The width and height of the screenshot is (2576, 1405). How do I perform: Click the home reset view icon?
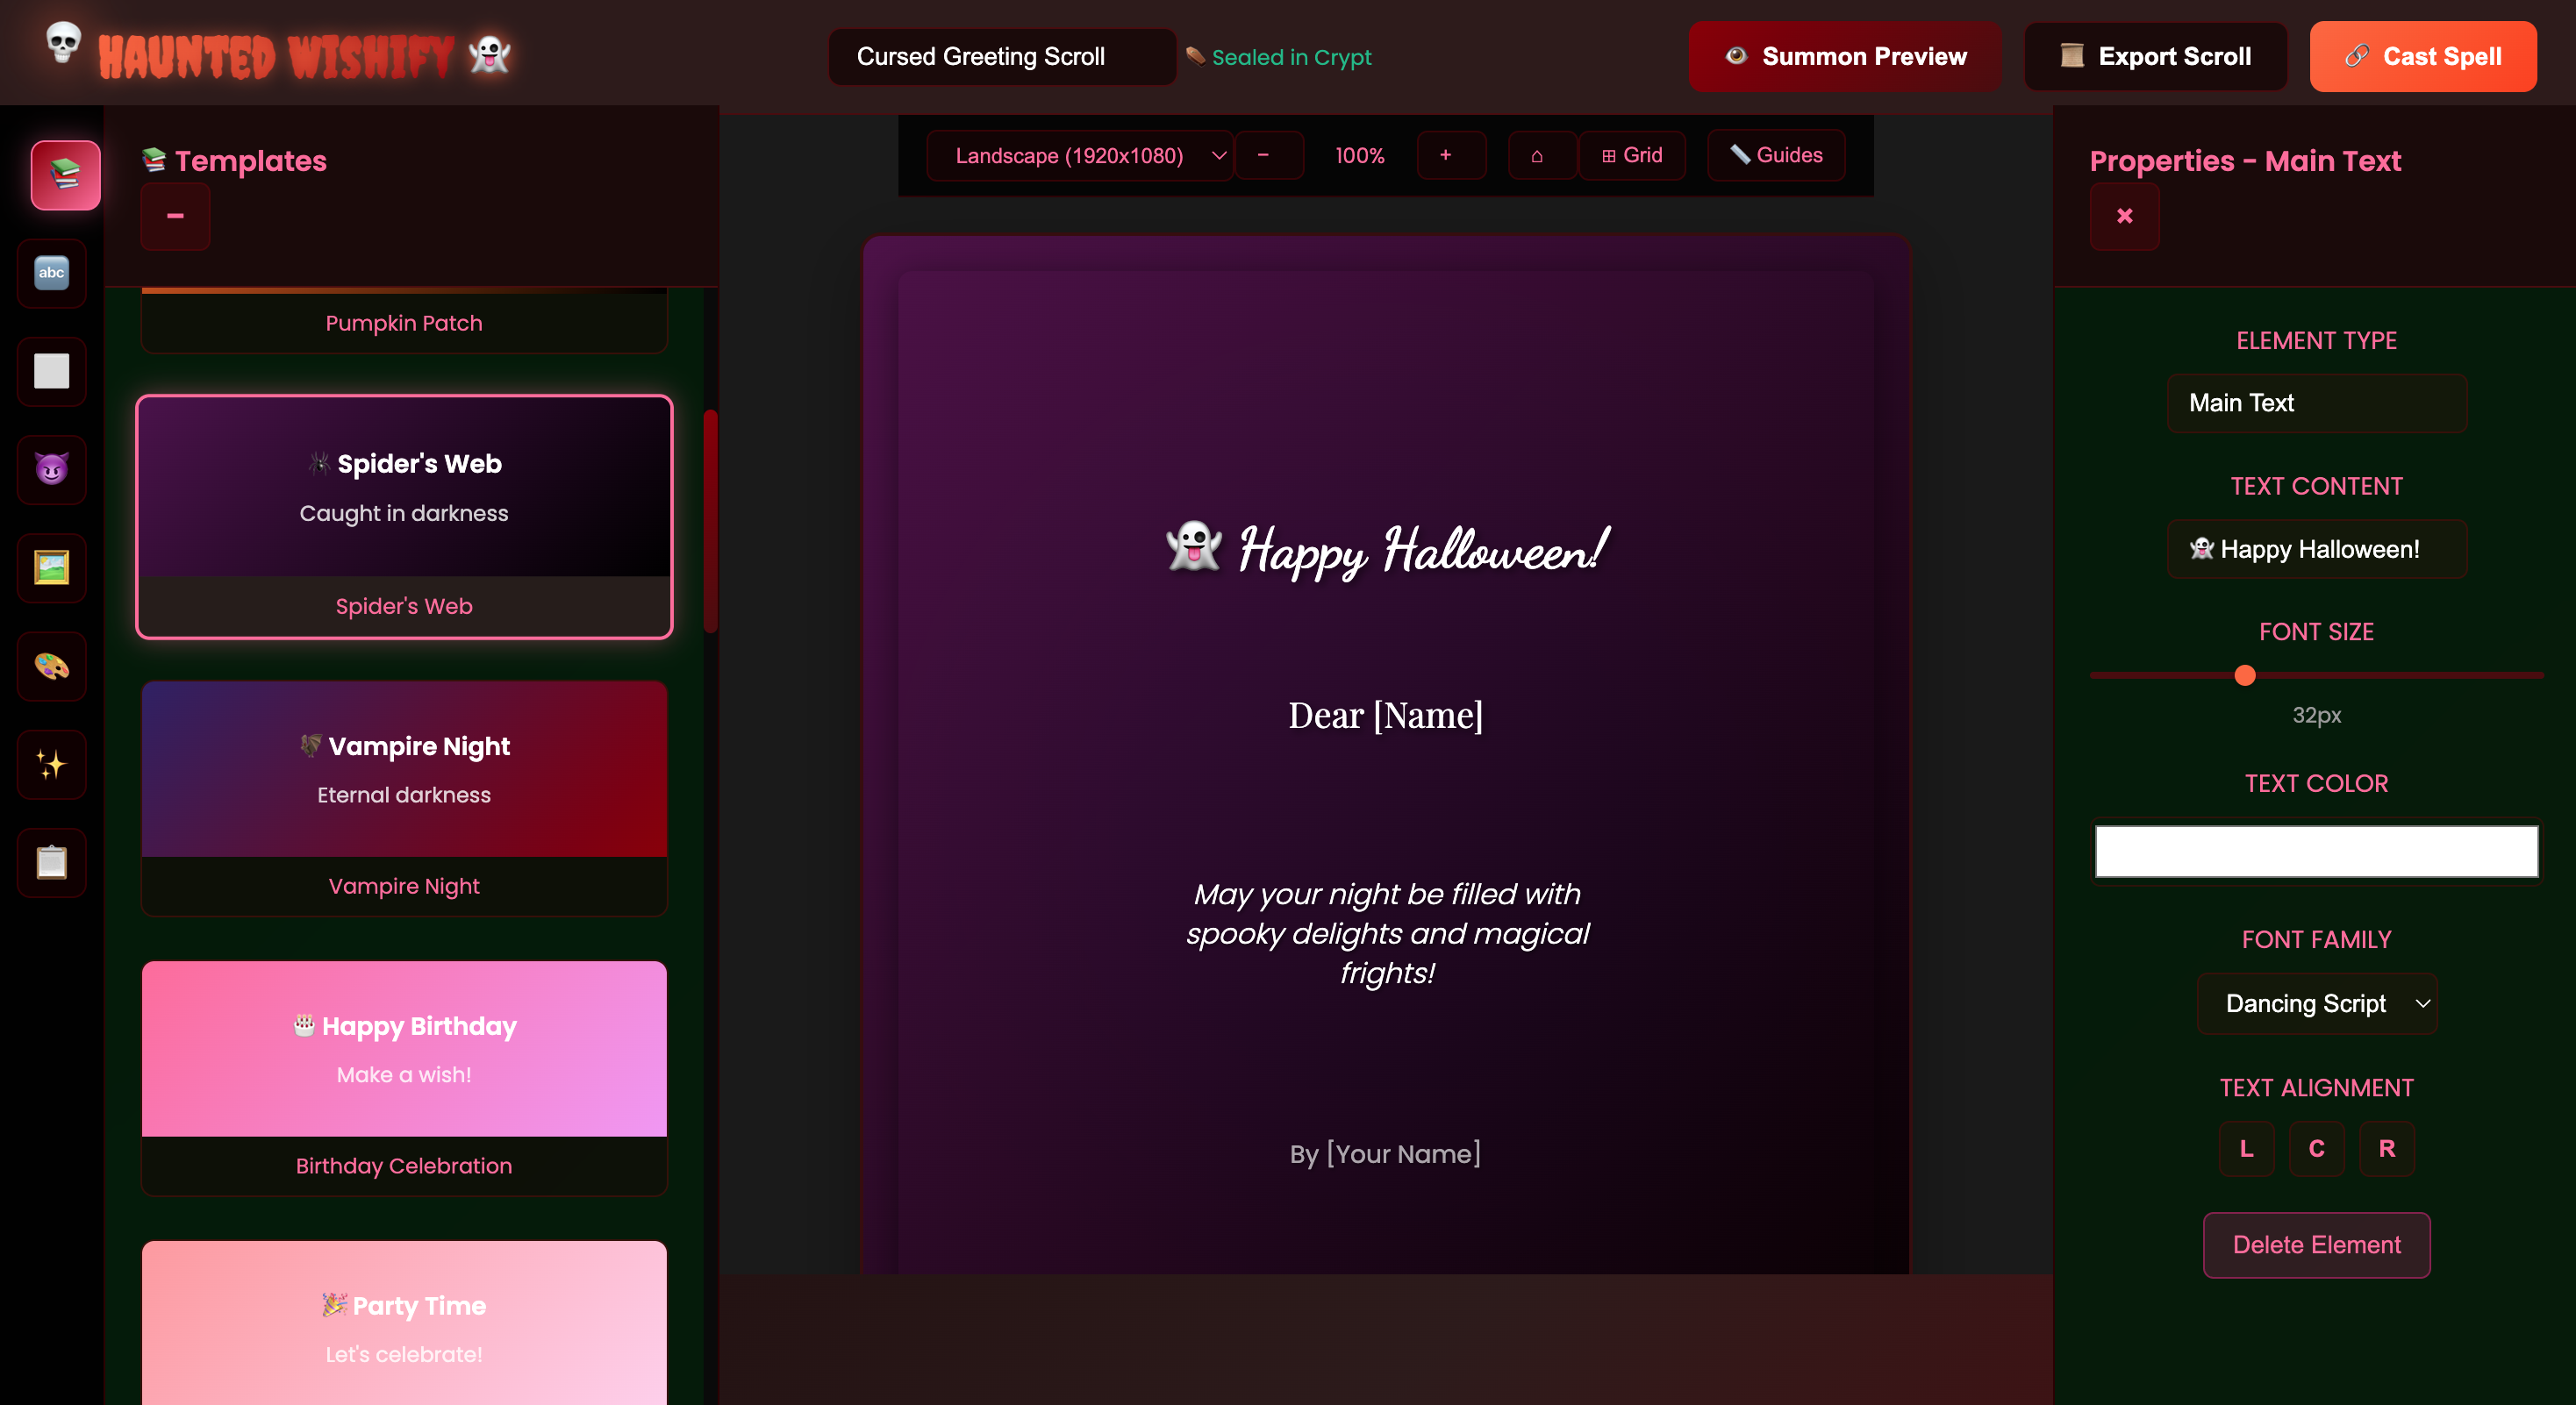coord(1536,155)
